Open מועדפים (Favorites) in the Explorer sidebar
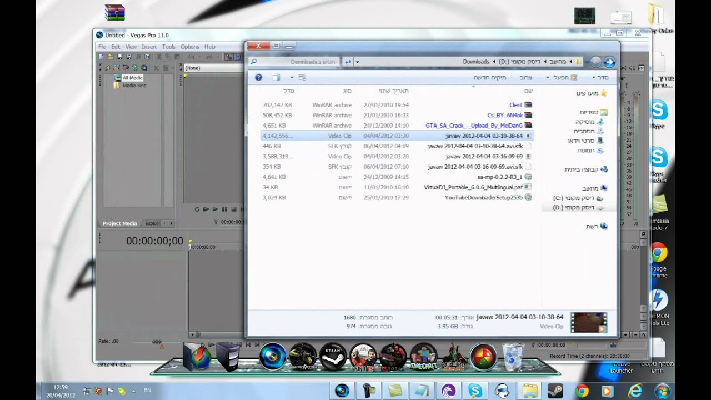The image size is (711, 400). 592,93
